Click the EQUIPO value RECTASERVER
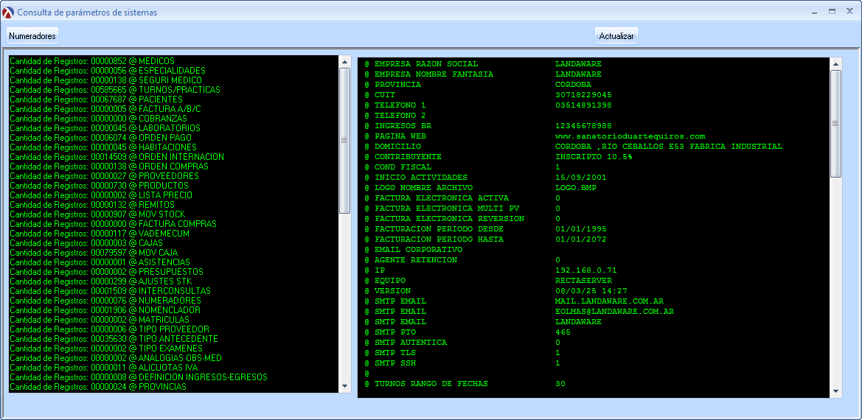This screenshot has height=420, width=862. 583,281
